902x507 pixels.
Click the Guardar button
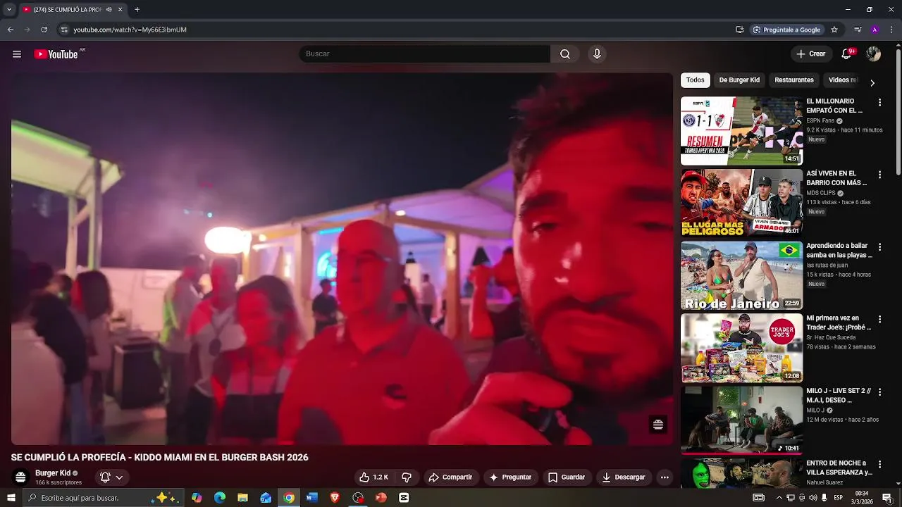point(567,477)
